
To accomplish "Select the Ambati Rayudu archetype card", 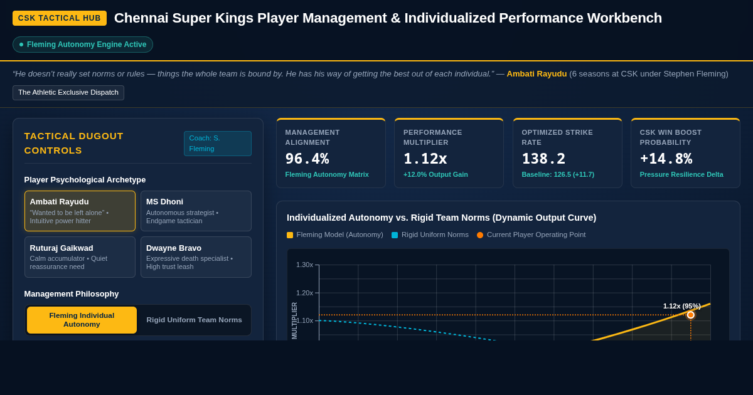I will 80,211.
